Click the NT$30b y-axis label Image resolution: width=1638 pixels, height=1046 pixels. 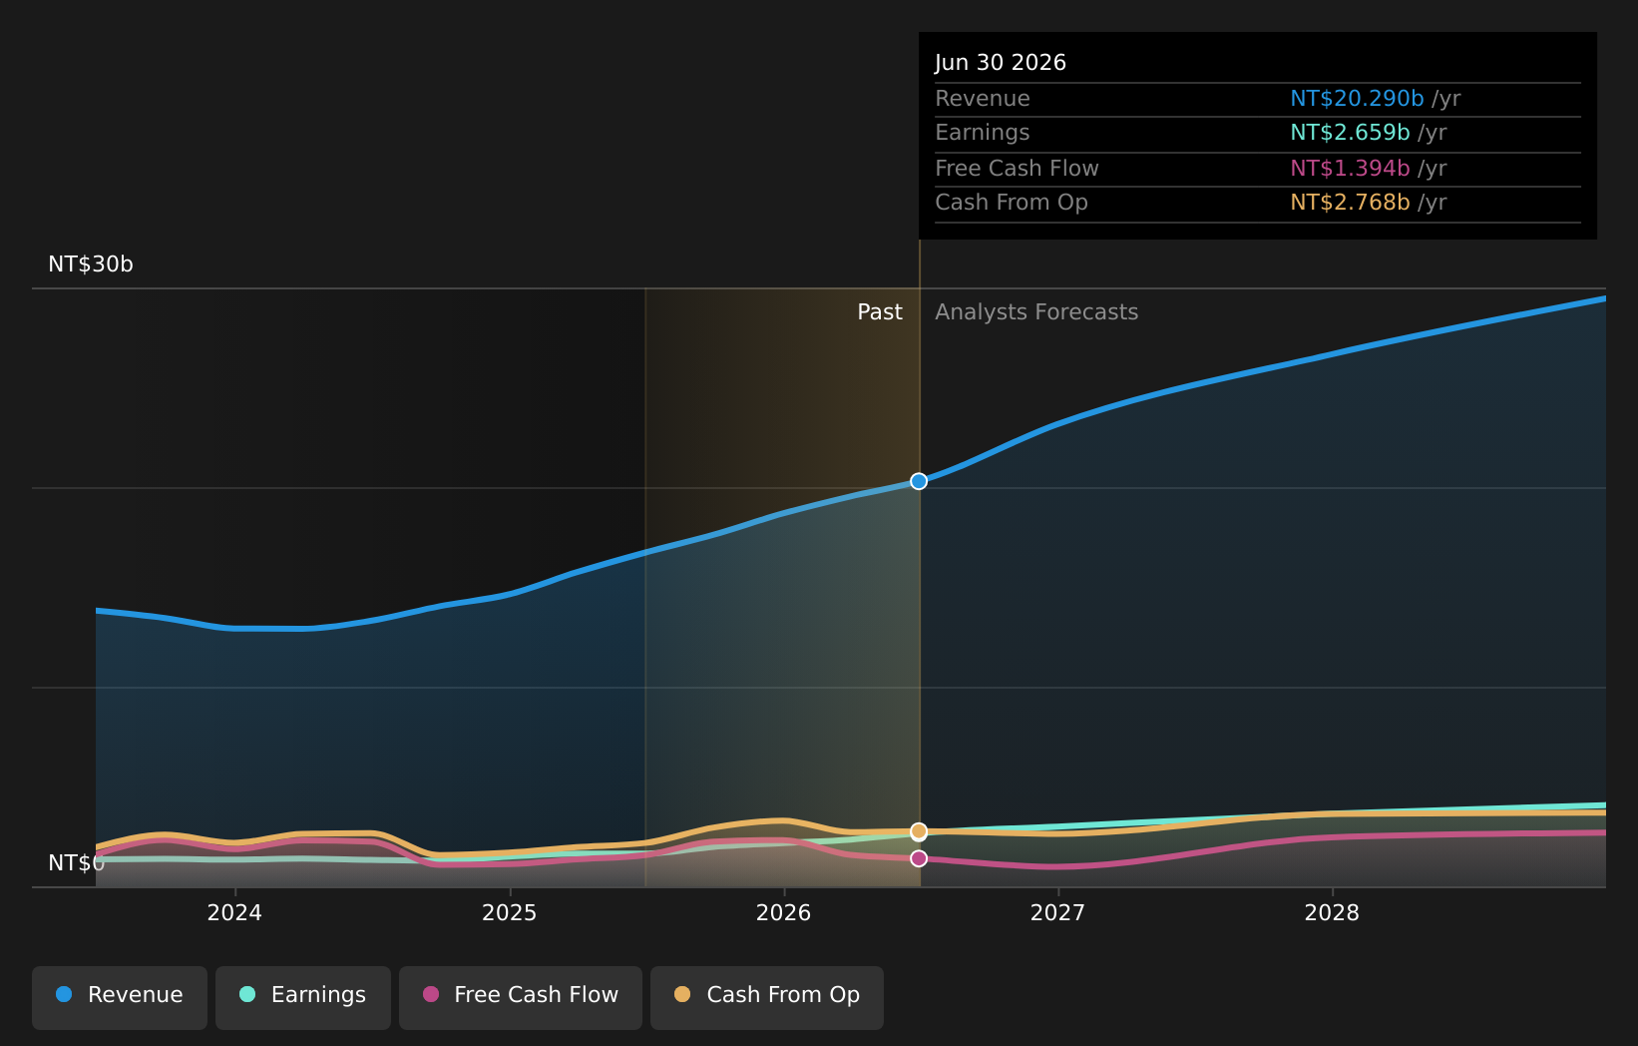91,264
